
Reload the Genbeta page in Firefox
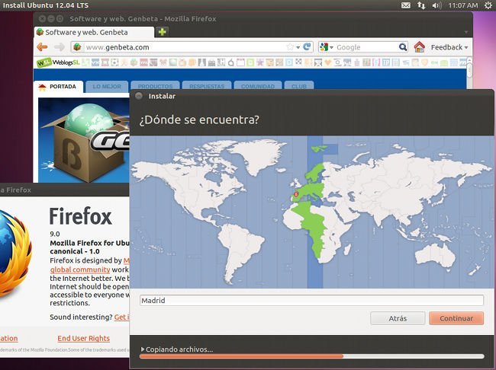[x=307, y=47]
